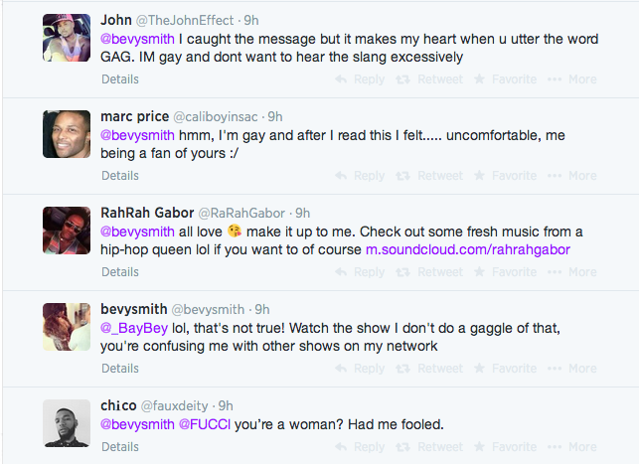Open John's profile picture

tap(68, 38)
